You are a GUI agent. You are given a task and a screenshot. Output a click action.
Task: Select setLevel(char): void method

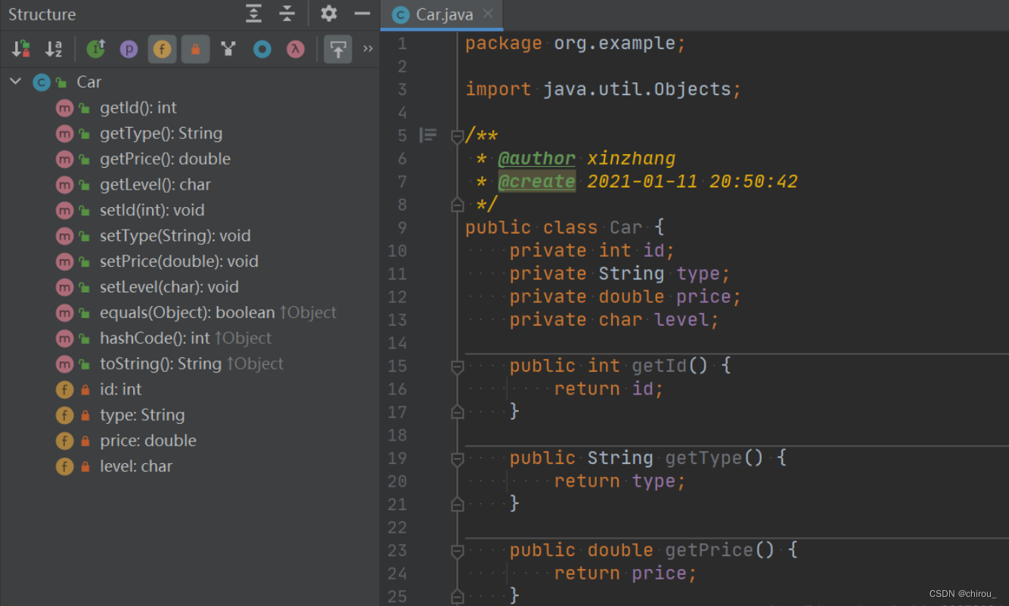coord(169,287)
